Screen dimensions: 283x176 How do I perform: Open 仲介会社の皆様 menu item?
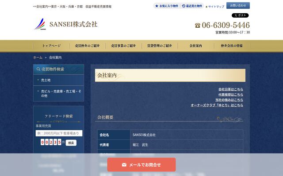click(232, 46)
